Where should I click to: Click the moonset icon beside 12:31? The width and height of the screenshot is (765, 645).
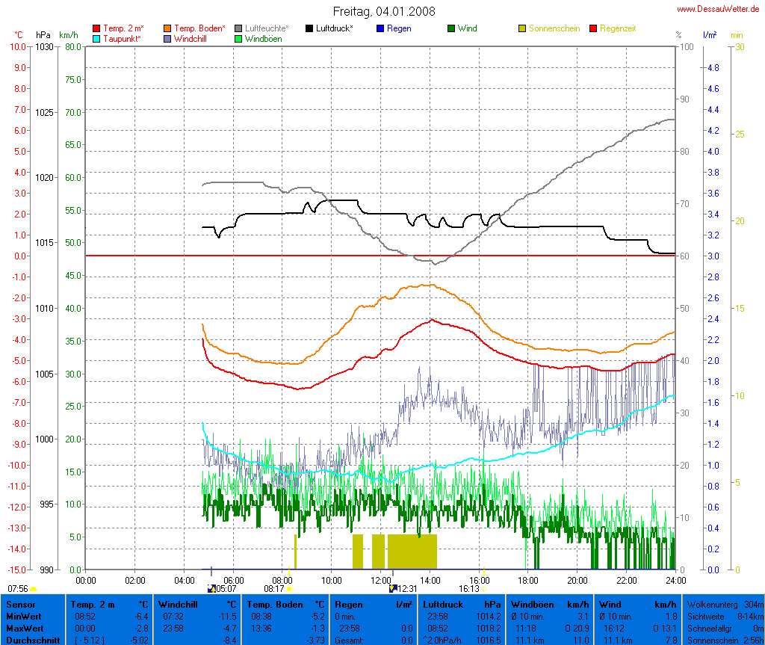pyautogui.click(x=393, y=588)
